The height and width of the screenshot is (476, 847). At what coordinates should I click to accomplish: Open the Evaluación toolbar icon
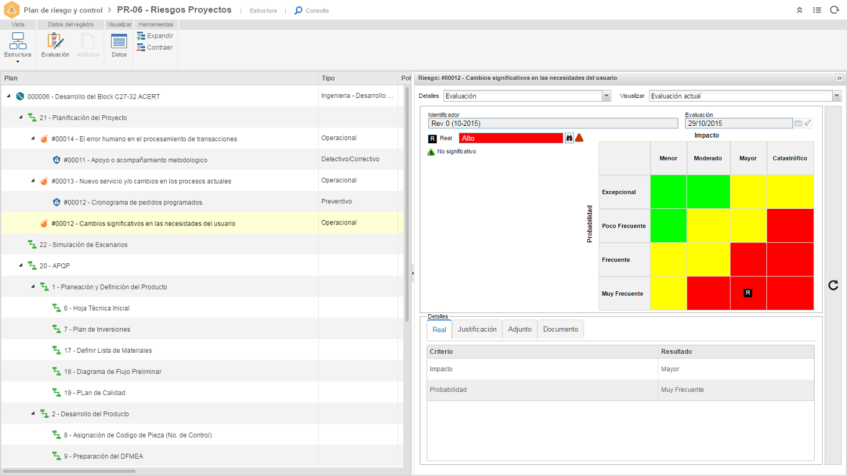point(55,42)
